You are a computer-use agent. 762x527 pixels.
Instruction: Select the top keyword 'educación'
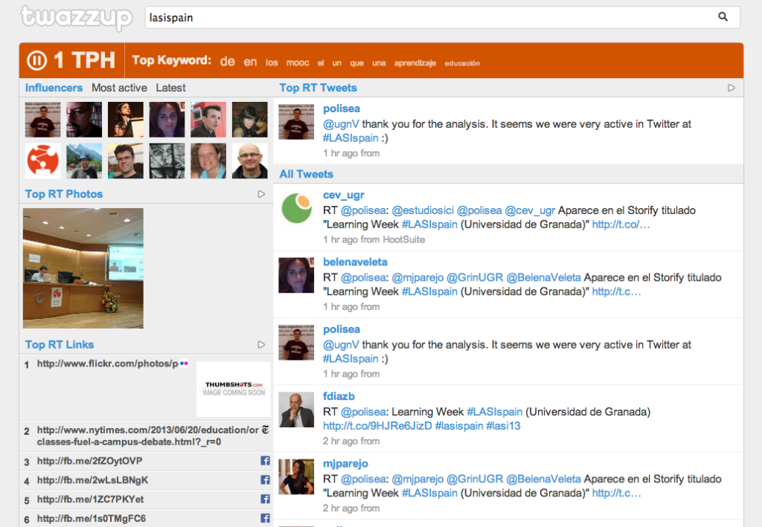click(x=462, y=63)
